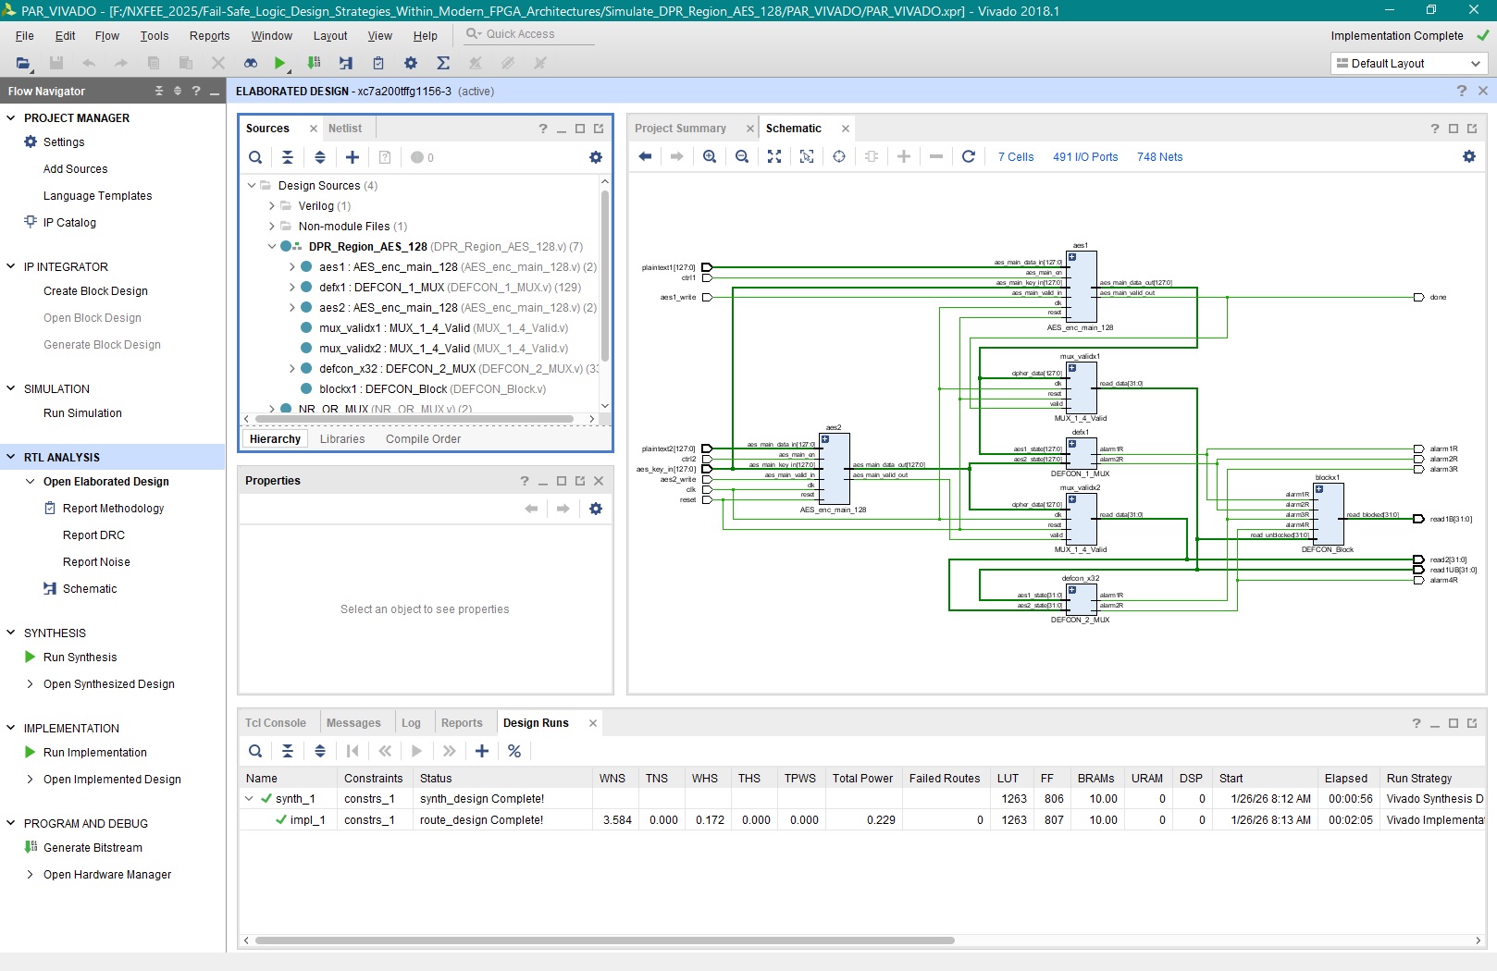Viewport: 1497px width, 971px height.
Task: Open the Reports menu
Action: pyautogui.click(x=209, y=35)
